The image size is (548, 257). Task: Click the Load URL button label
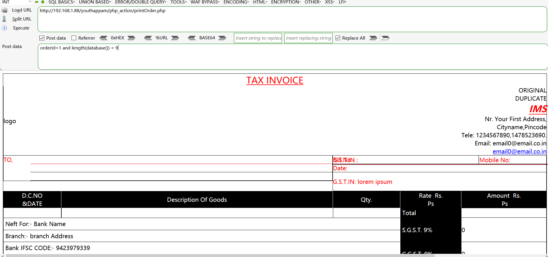coord(22,10)
